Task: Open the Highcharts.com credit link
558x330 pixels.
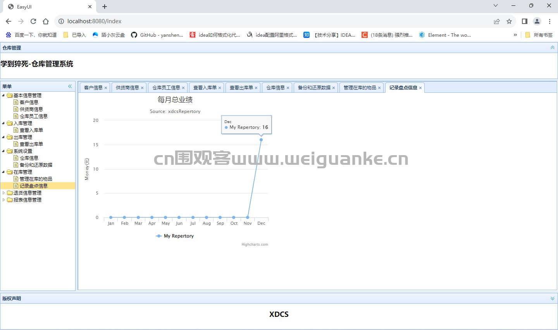Action: [x=255, y=245]
